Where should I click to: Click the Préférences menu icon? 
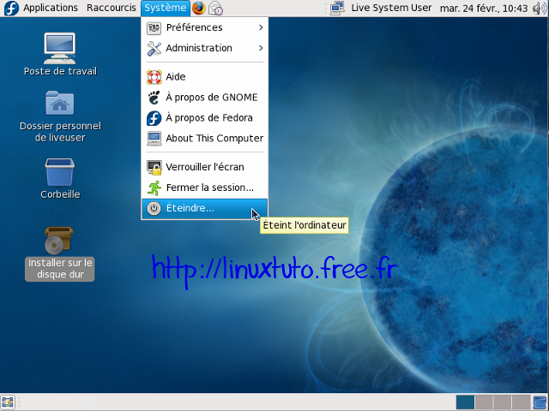coord(154,28)
